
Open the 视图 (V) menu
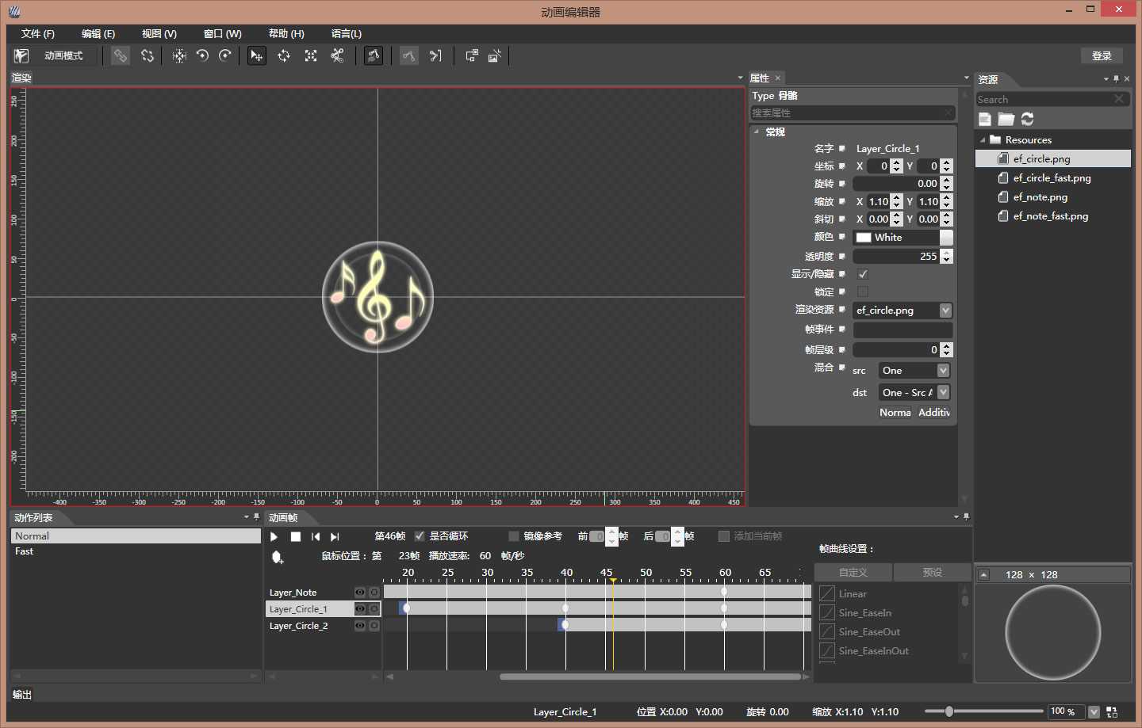(x=159, y=33)
